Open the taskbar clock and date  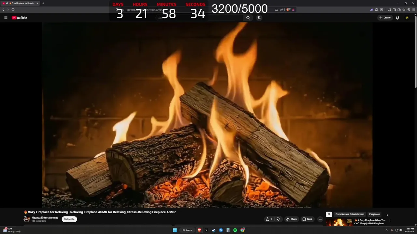410,230
